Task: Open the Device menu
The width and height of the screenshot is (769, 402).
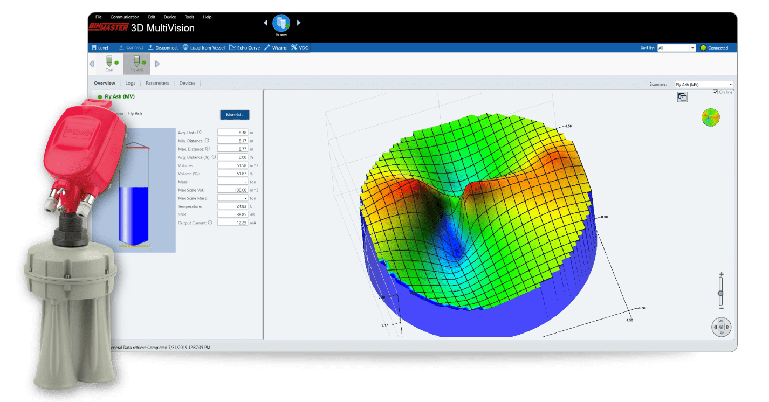Action: coord(170,17)
